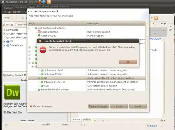Viewport: 175px width, 130px height.
Task: Open the Help icon in the top panel
Action: pyautogui.click(x=44, y=2)
